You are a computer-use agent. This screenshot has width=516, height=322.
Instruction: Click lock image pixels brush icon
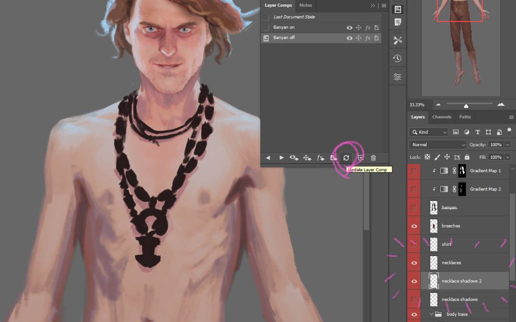[x=437, y=157]
